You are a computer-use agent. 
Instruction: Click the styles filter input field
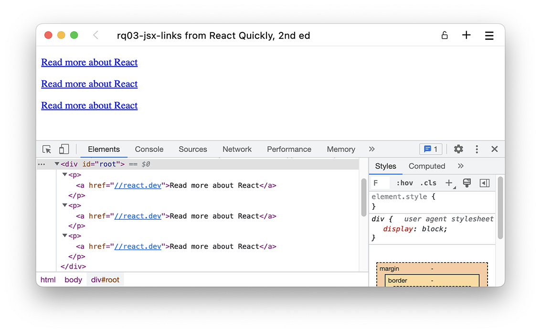pos(381,183)
